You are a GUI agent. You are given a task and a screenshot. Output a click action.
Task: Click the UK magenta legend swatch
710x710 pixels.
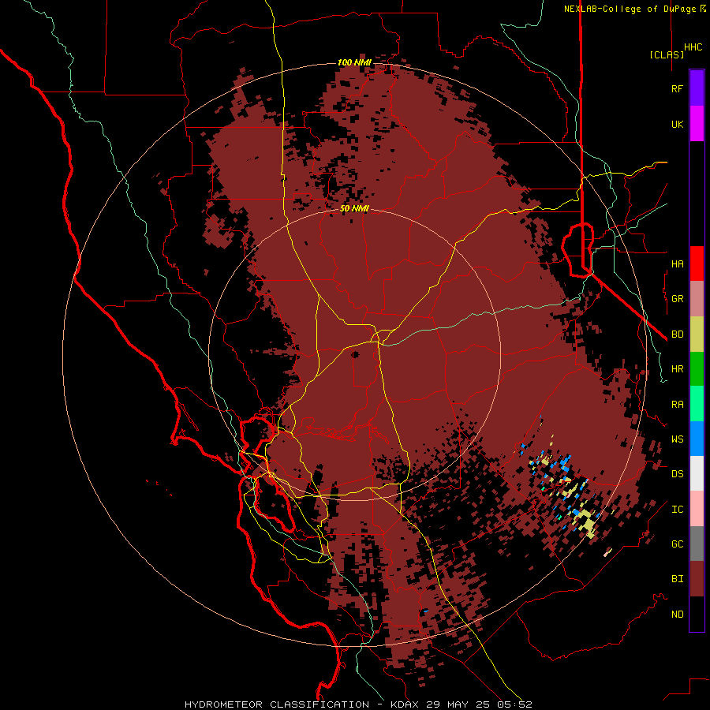[x=697, y=124]
